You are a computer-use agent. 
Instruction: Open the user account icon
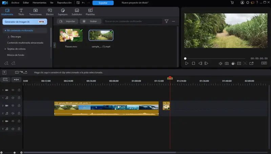(242, 3)
